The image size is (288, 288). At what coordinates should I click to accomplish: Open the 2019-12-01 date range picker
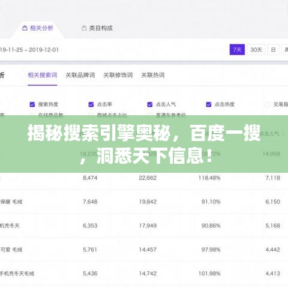pos(29,50)
